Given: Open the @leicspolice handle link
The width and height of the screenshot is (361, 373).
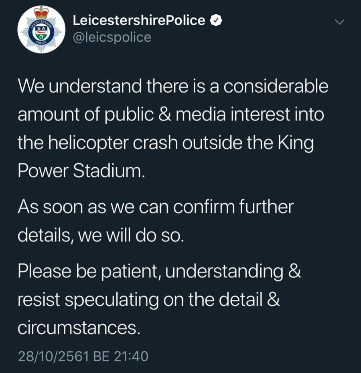Looking at the screenshot, I should (112, 38).
